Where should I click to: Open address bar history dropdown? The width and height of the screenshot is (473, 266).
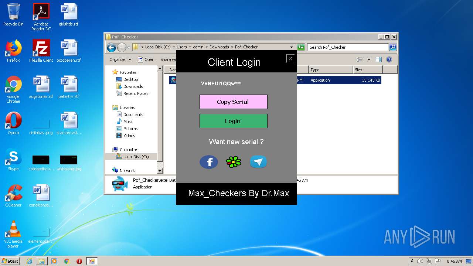point(292,47)
